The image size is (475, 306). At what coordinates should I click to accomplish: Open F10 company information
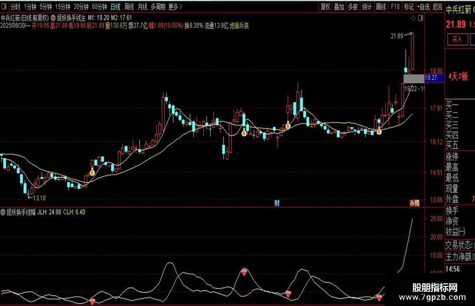(395, 7)
